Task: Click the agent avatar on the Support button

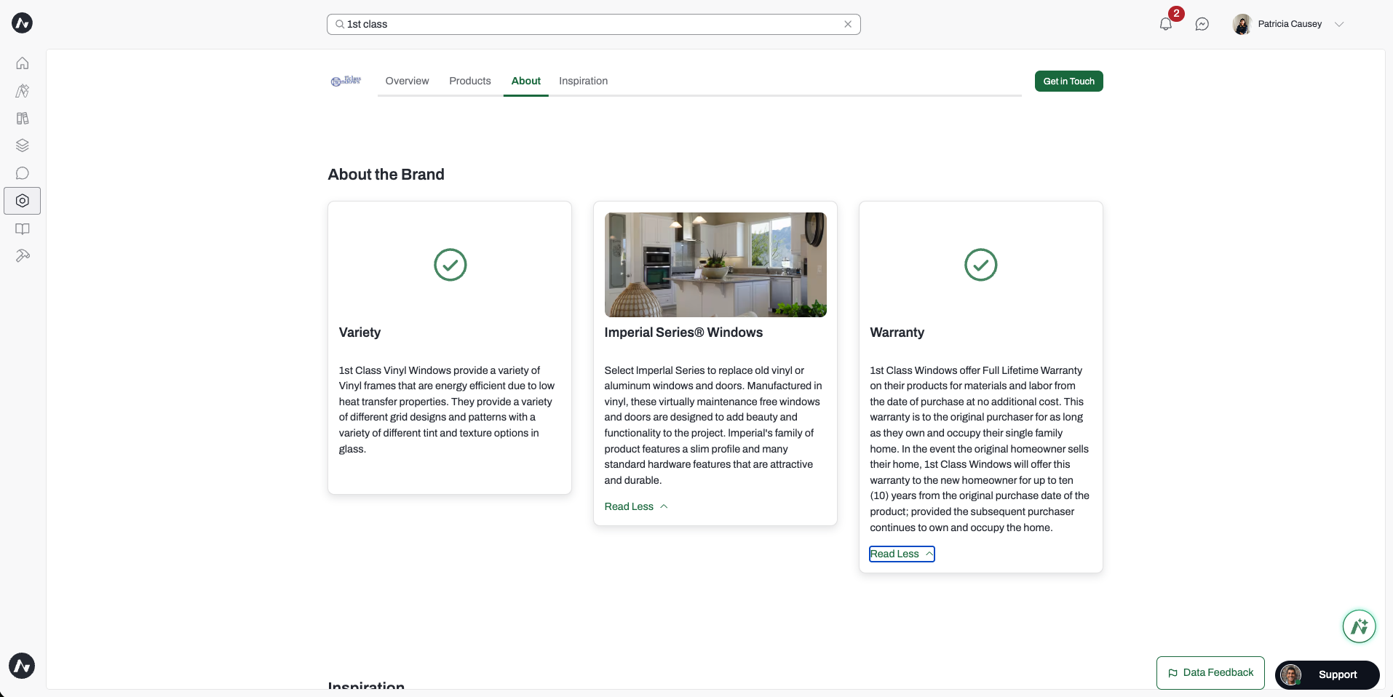Action: (1291, 674)
